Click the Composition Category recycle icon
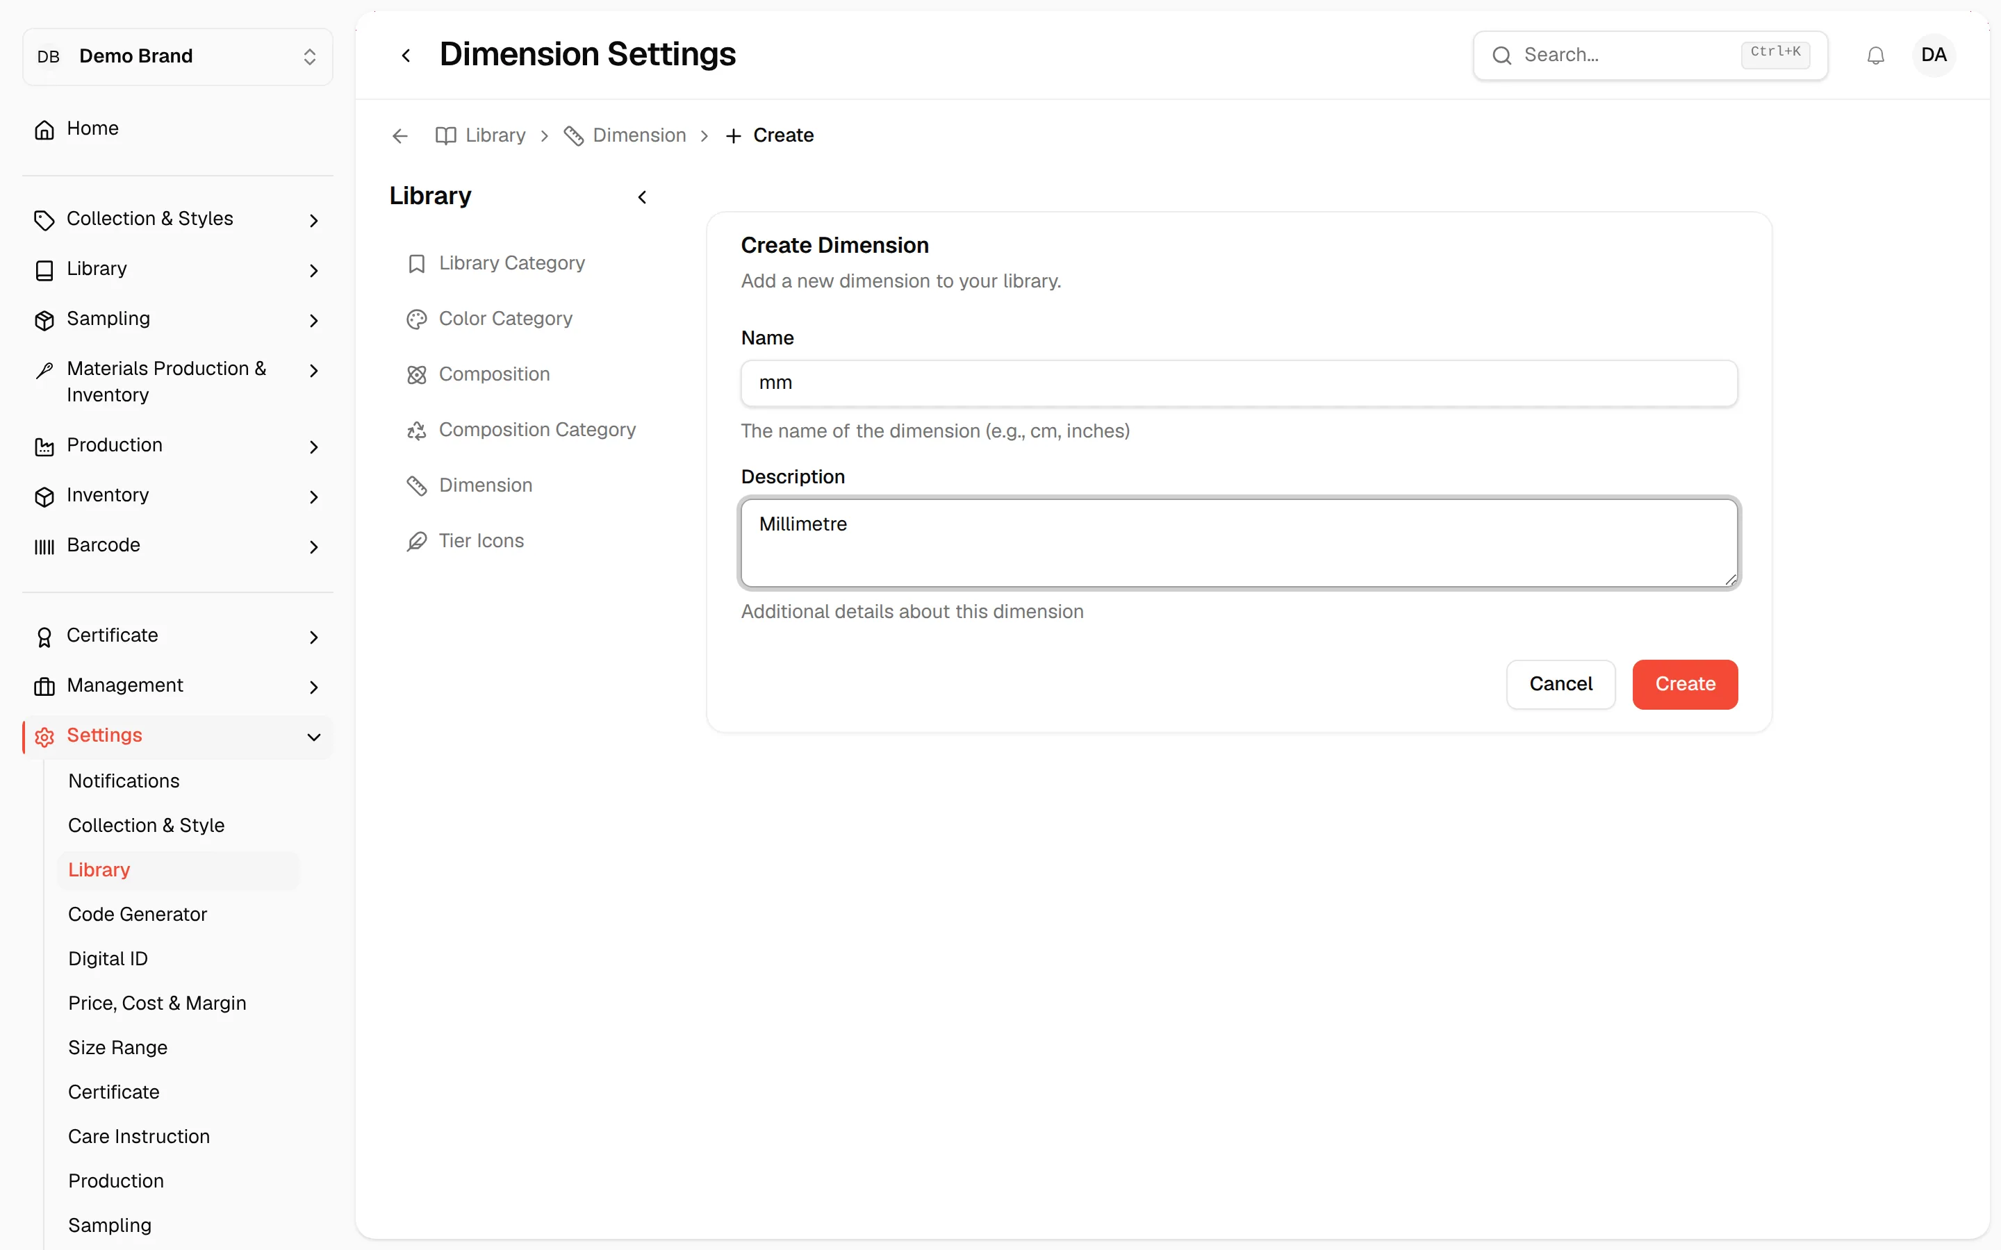2001x1250 pixels. [417, 430]
